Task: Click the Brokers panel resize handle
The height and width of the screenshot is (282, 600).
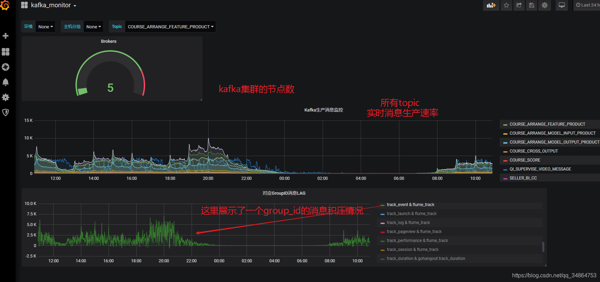Action: 201,99
